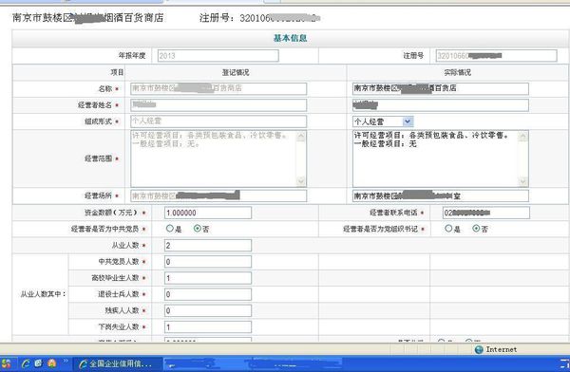
Task: Expand the quick launch chevron
Action: (x=66, y=362)
